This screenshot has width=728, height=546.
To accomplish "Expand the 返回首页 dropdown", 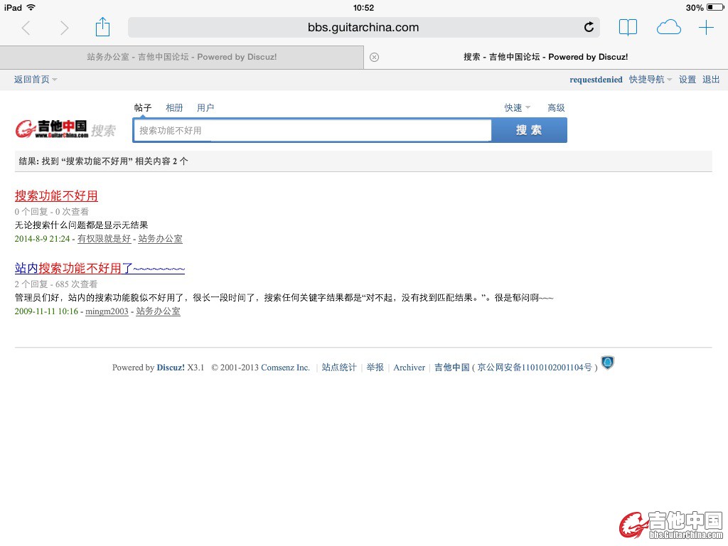I will pos(36,80).
